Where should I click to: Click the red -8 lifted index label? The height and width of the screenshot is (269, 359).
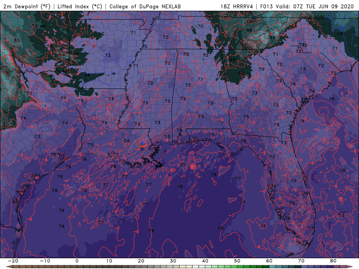(335, 187)
